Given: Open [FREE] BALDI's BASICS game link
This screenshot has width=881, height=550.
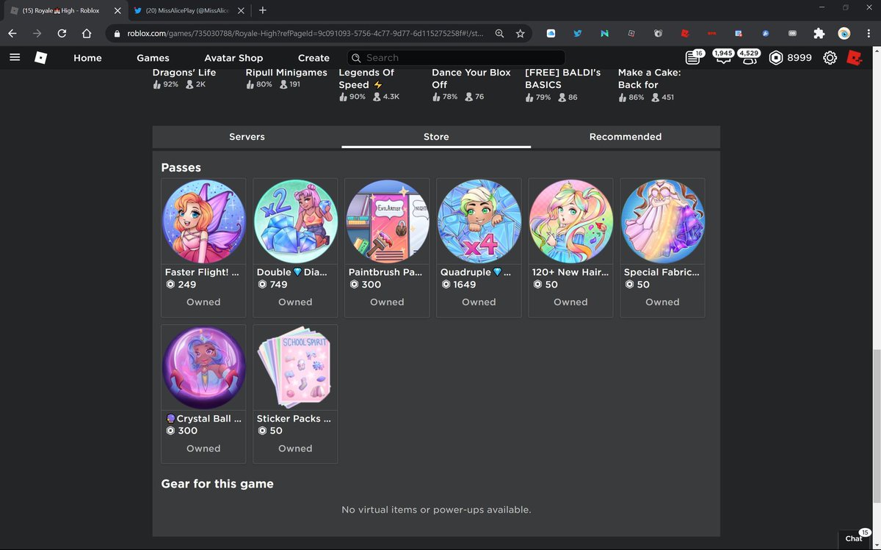Looking at the screenshot, I should point(563,78).
